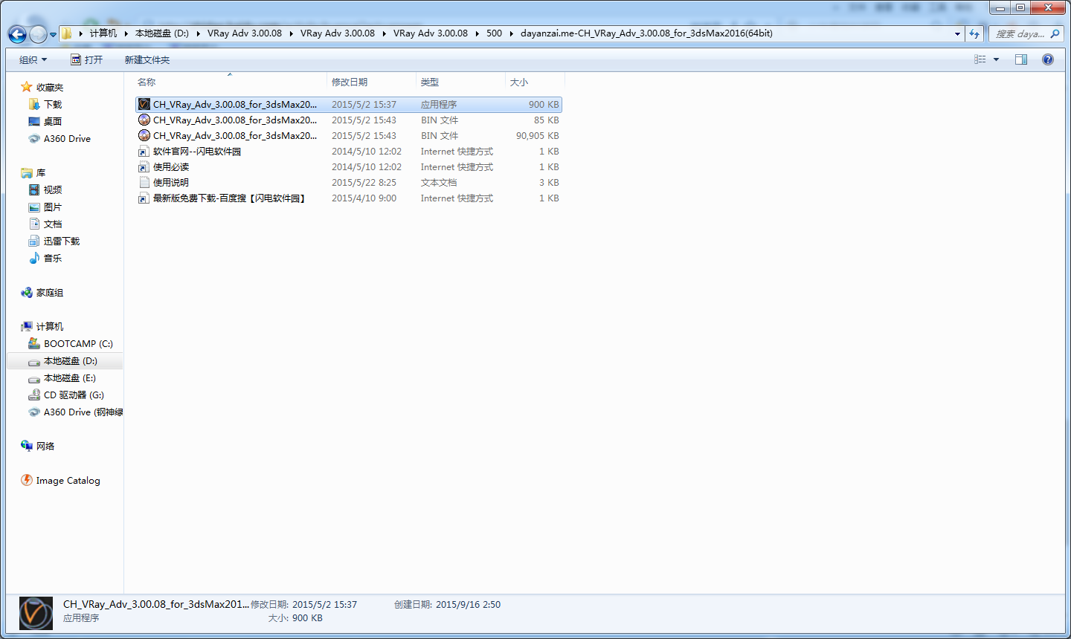Click the Image Catalog icon
Screen dimensions: 1071x639
pos(27,481)
